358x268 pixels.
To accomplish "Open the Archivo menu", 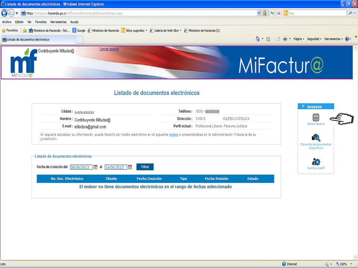I will 7,22.
